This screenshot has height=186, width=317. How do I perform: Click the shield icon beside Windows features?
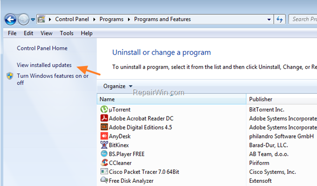[10, 76]
